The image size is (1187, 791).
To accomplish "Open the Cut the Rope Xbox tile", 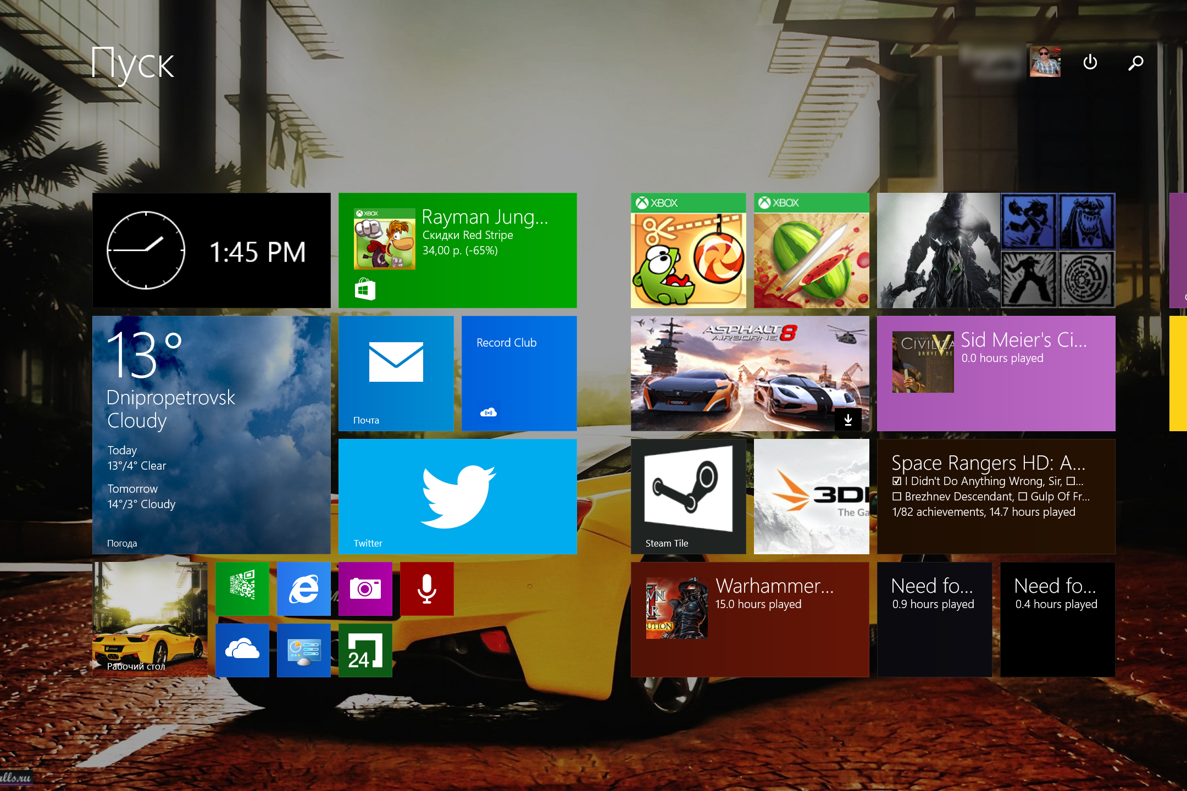I will (x=689, y=250).
